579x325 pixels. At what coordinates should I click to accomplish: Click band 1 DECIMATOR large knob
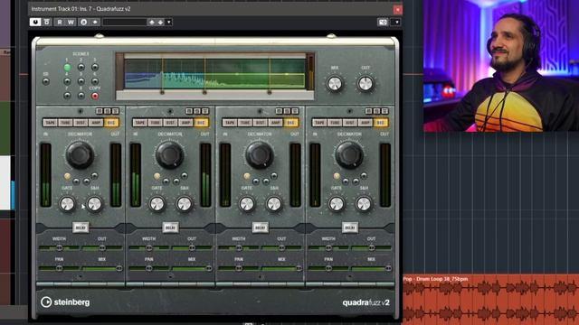80,155
